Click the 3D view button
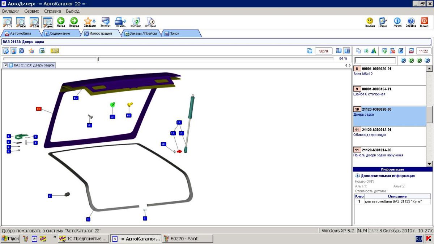Screen dimensions: 434x244 [x=55, y=51]
